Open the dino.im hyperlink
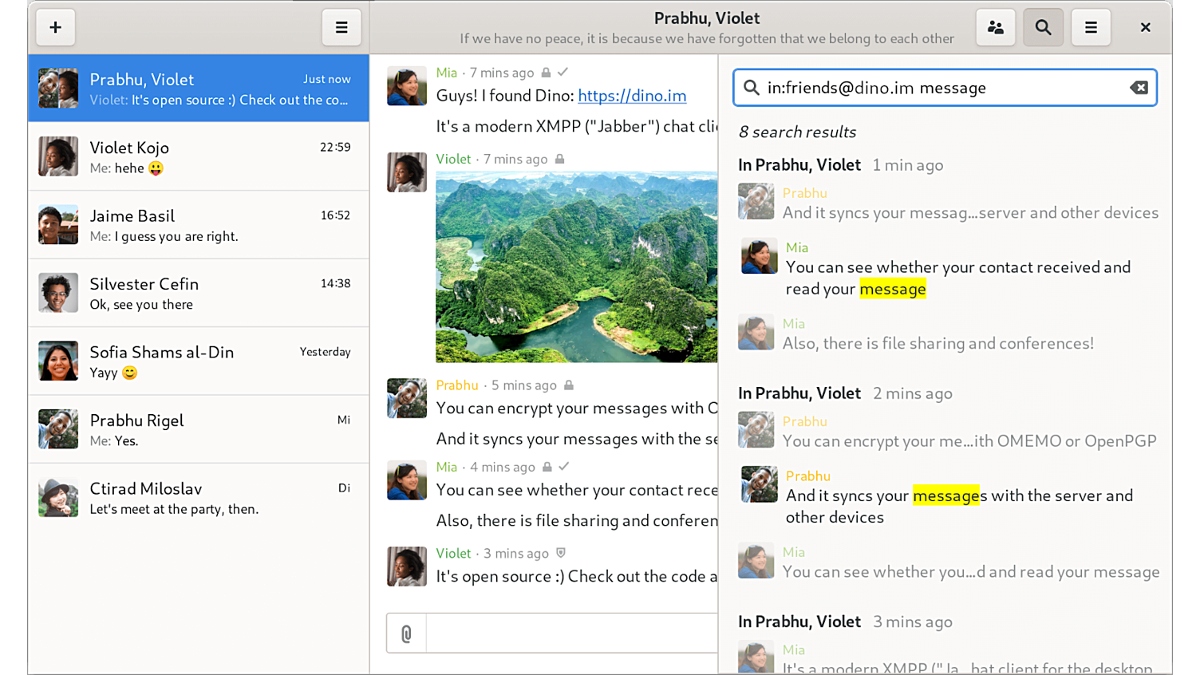 [x=632, y=96]
